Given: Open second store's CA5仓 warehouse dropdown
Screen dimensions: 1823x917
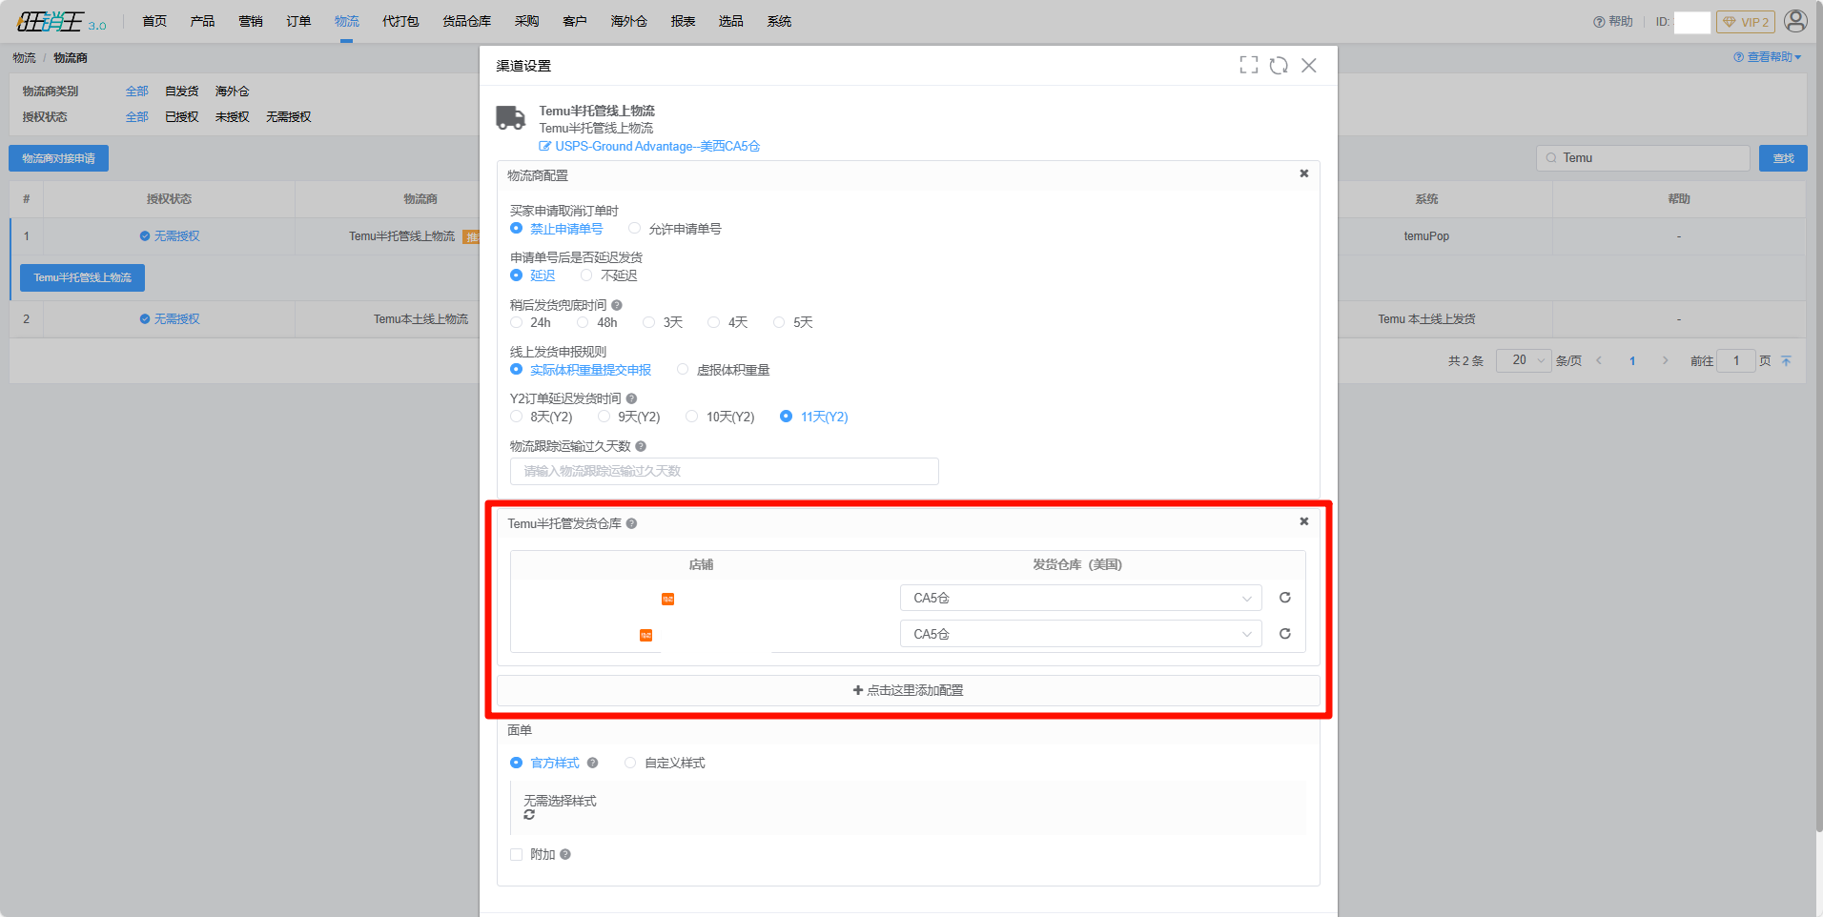Looking at the screenshot, I should tap(1081, 634).
